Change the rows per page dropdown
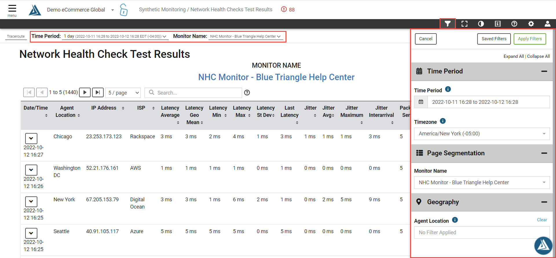Image resolution: width=556 pixels, height=258 pixels. (x=123, y=93)
